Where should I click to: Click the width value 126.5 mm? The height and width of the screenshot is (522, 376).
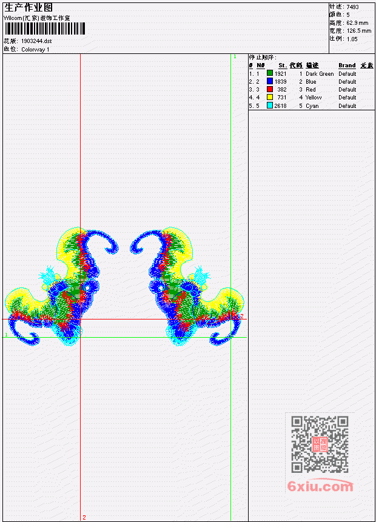pos(359,31)
